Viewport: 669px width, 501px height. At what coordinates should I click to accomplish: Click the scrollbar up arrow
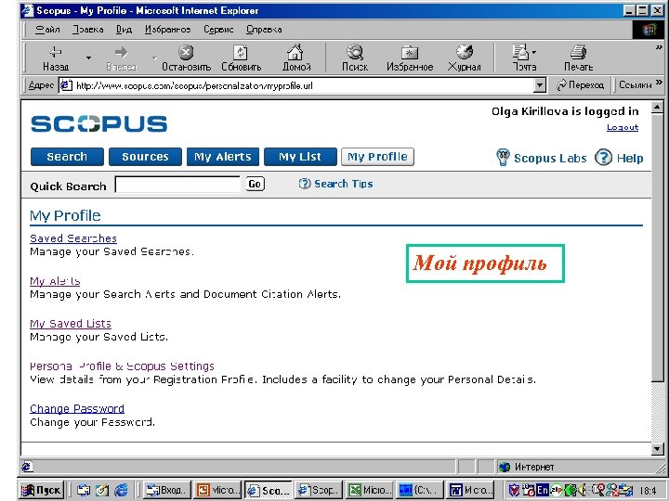click(658, 108)
